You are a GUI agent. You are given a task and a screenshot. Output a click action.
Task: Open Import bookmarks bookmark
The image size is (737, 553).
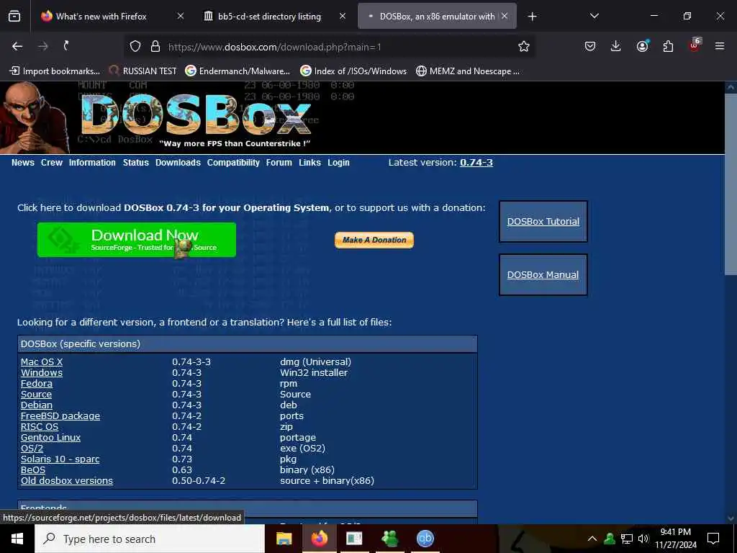click(x=55, y=71)
